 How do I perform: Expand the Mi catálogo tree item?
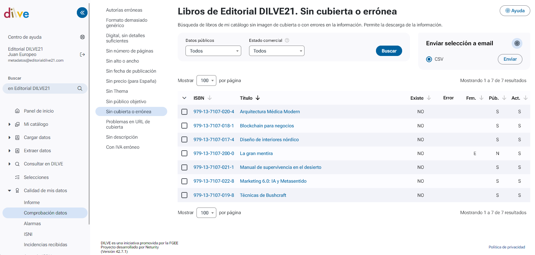[x=9, y=124]
